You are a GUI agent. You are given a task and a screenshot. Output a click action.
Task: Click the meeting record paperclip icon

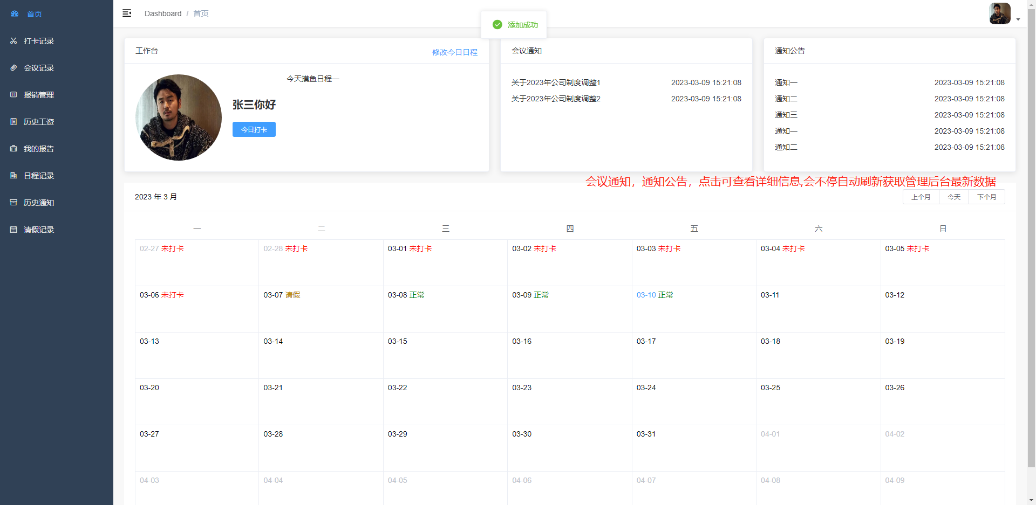(x=13, y=68)
